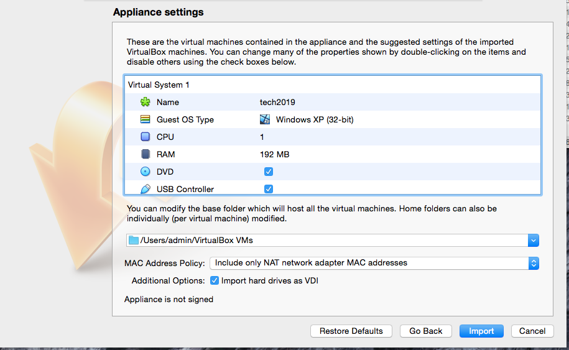Uncheck the USB Controller checkbox
The width and height of the screenshot is (569, 350).
pos(269,189)
